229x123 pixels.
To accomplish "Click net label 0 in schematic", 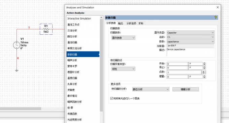I will coord(18,58).
